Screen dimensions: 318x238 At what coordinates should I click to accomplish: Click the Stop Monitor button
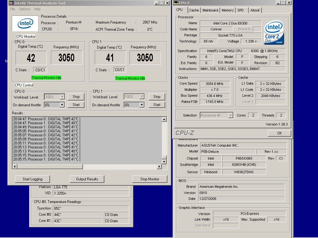(150, 179)
